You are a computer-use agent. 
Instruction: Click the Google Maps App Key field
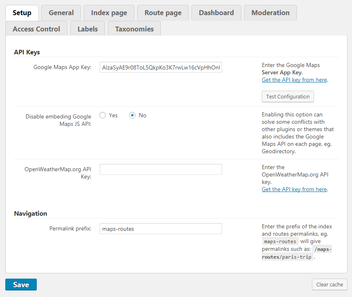pos(161,67)
